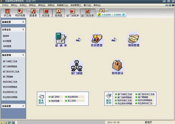The width and height of the screenshot is (175, 124).
Task: Open 物资采购汇总表 in the sidebar
Action: (10, 82)
